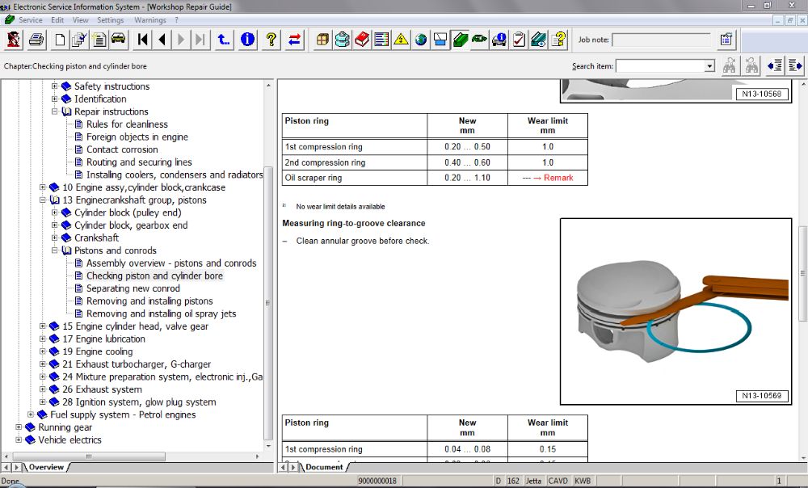Screen dimensions: 808x488
Task: Switch to the Overview tab
Action: point(46,467)
